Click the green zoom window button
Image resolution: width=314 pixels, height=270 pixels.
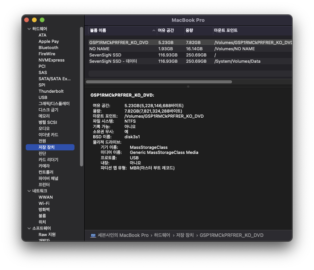42,20
